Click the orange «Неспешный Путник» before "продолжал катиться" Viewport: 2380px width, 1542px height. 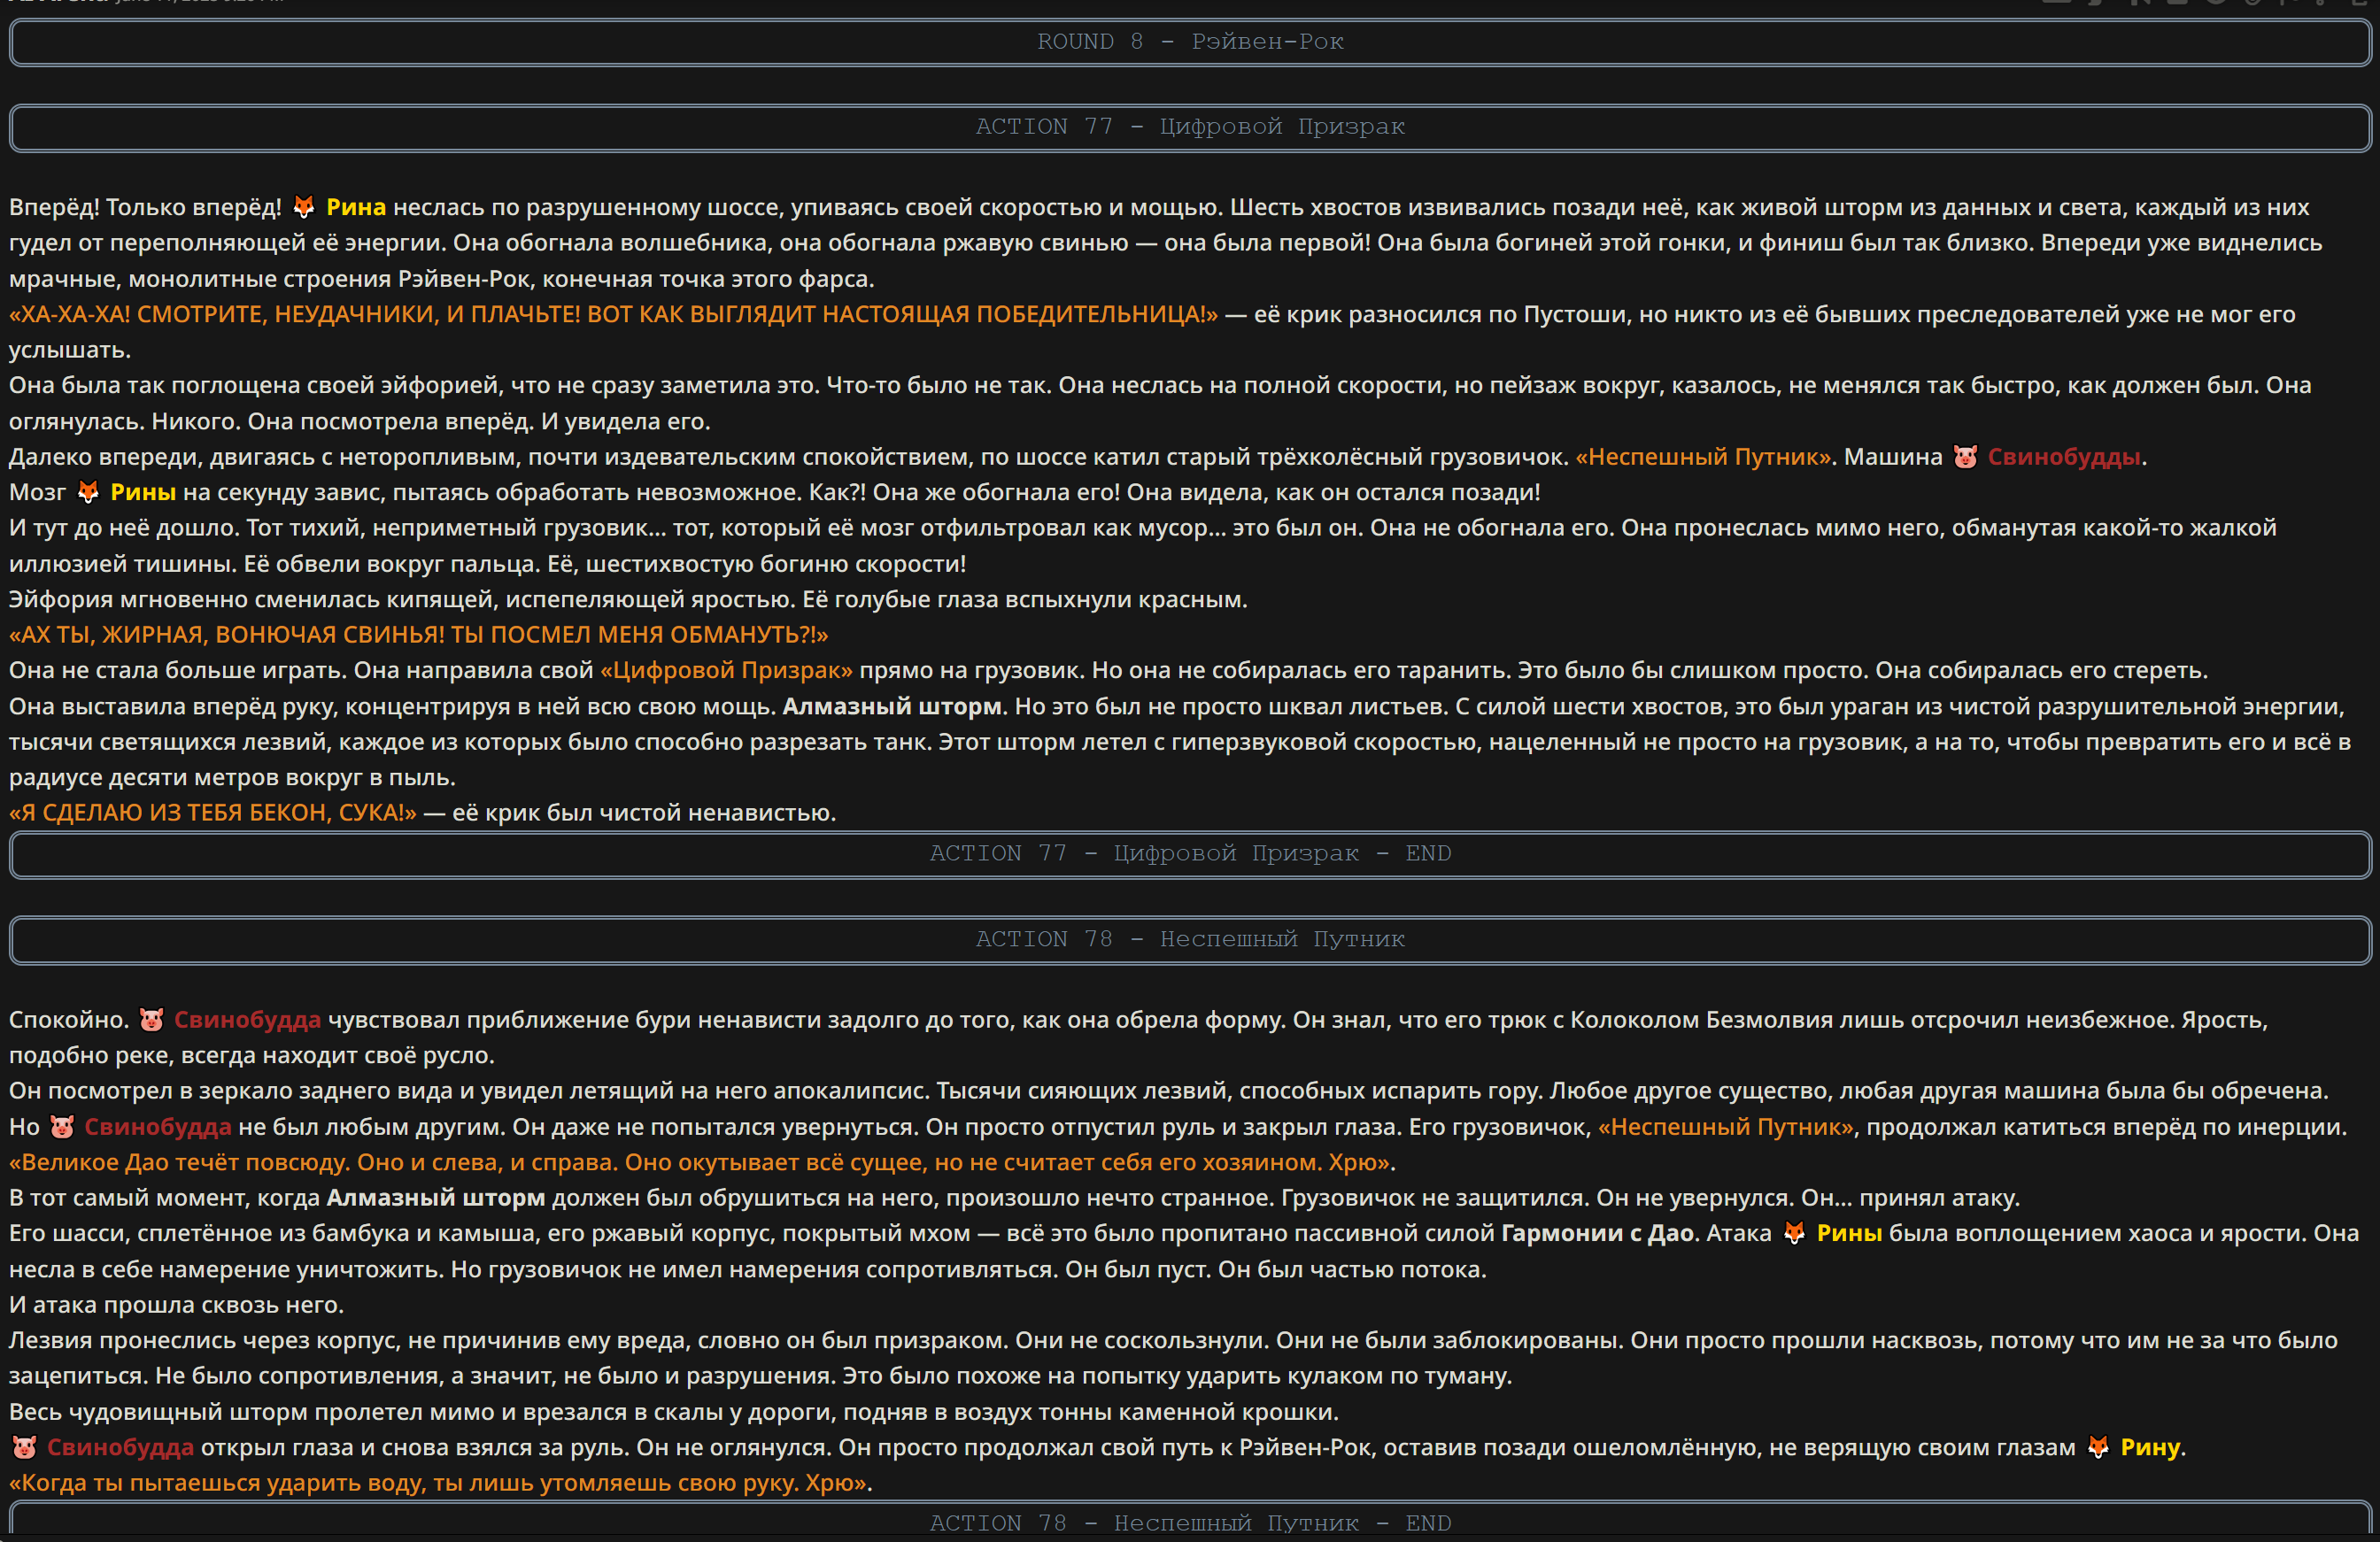click(1726, 1127)
